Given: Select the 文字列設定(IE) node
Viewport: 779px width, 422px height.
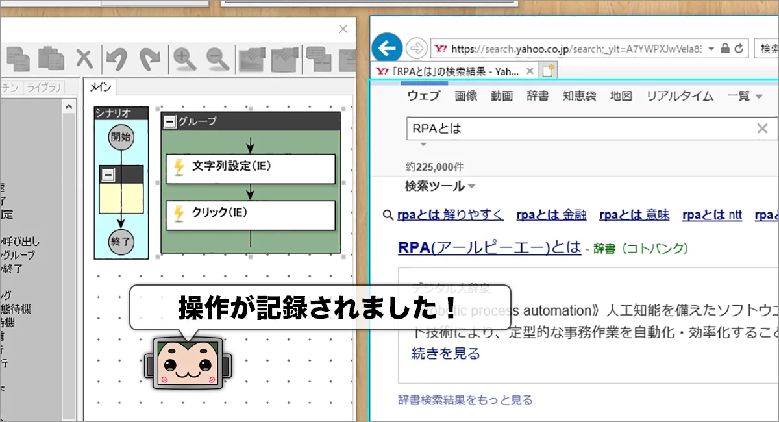Looking at the screenshot, I should point(251,169).
